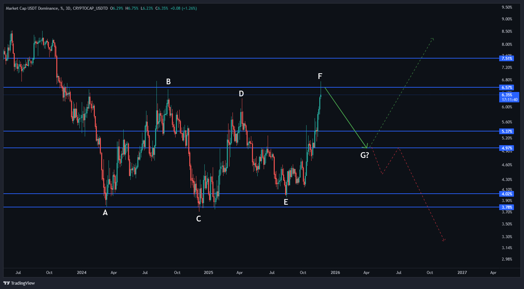524x289 pixels.
Task: Click the wave label D text
Action: tap(241, 94)
